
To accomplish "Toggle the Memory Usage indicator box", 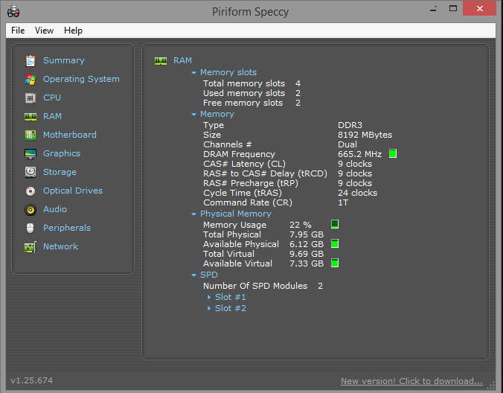I will click(x=335, y=224).
